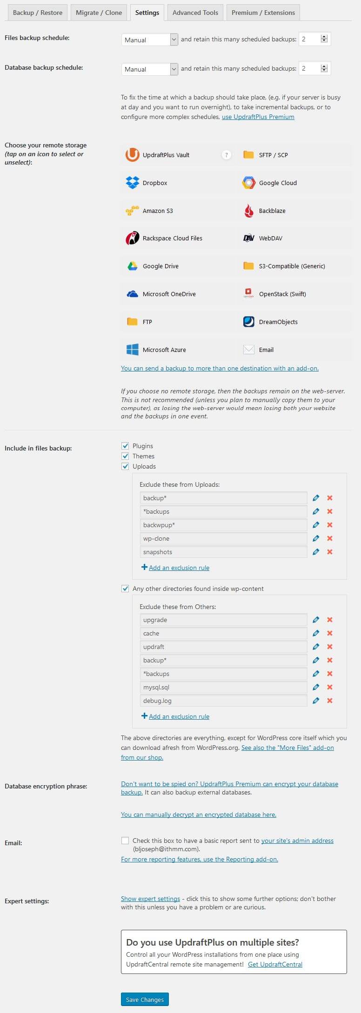Choose SFTP / SCP storage icon
This screenshot has width=361, height=1013.
point(248,155)
